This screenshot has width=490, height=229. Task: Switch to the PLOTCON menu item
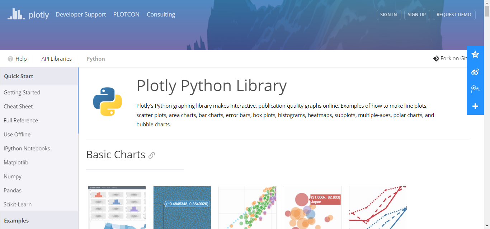point(126,14)
